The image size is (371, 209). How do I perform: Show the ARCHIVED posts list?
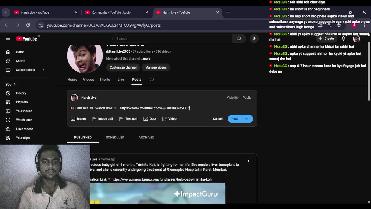click(x=146, y=137)
